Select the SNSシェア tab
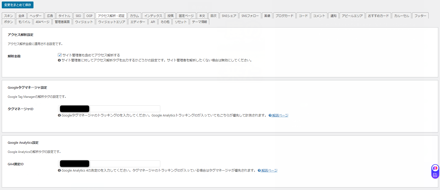Image resolution: width=440 pixels, height=190 pixels. pyautogui.click(x=229, y=16)
